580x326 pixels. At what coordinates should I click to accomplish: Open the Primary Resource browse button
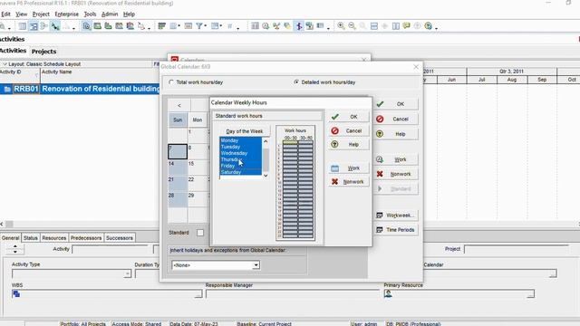click(530, 294)
